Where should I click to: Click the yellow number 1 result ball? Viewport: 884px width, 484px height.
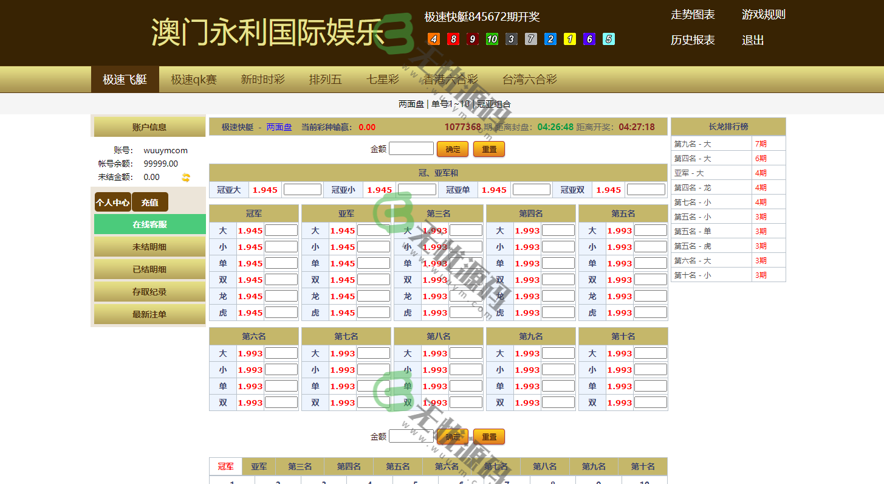570,39
